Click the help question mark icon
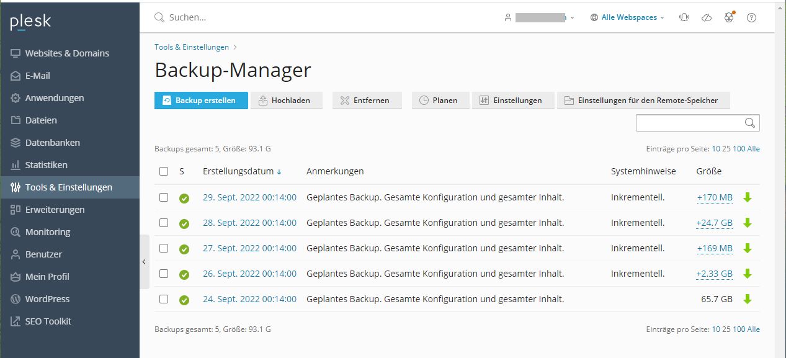 (751, 17)
